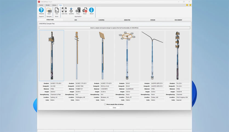Click the 'Sydney, AU' location field
Image resolution: width=229 pixels, height=132 pixels.
[x=57, y=97]
